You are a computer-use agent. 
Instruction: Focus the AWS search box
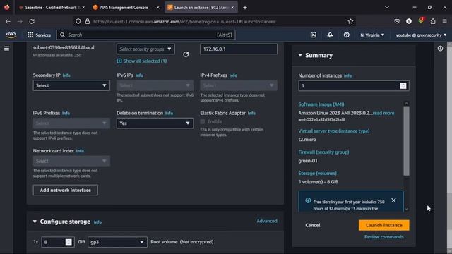click(145, 35)
